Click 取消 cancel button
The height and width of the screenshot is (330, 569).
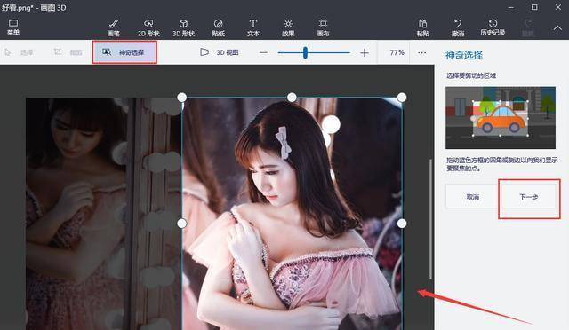click(x=472, y=197)
